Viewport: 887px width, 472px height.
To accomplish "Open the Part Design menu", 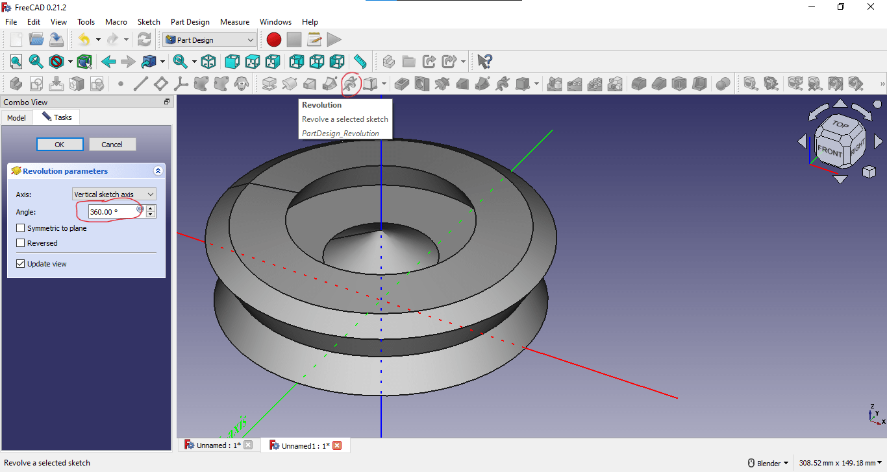I will (190, 21).
